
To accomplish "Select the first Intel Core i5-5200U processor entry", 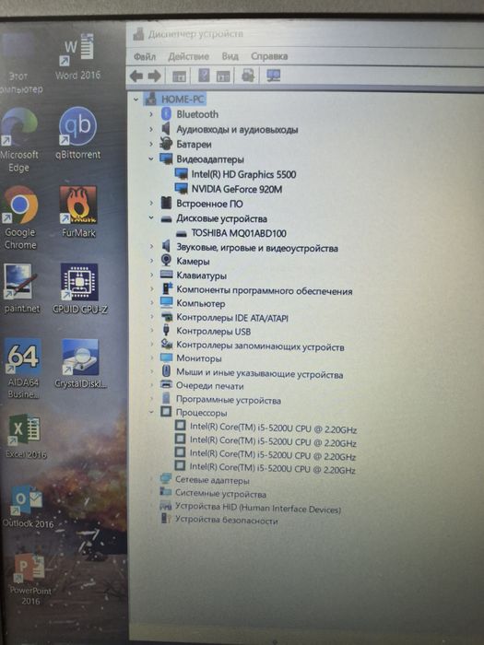I will point(273,428).
